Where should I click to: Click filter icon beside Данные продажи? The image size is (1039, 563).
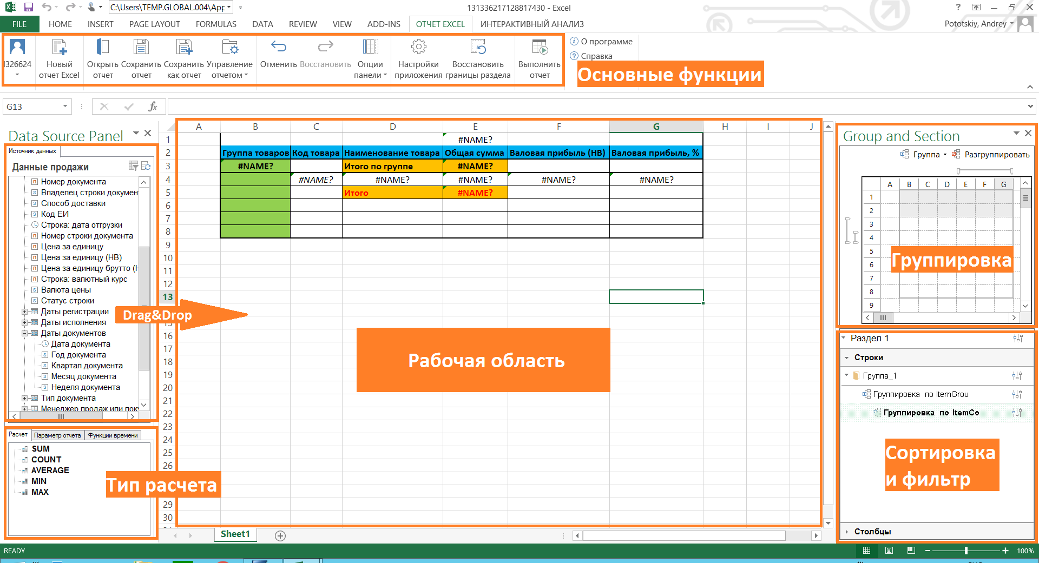pyautogui.click(x=134, y=166)
